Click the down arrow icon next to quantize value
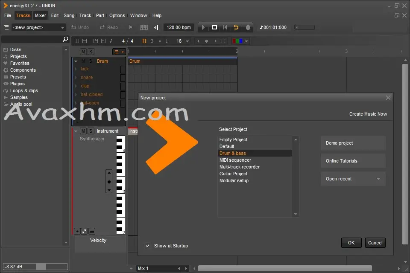This screenshot has width=410, height=273. click(x=167, y=41)
